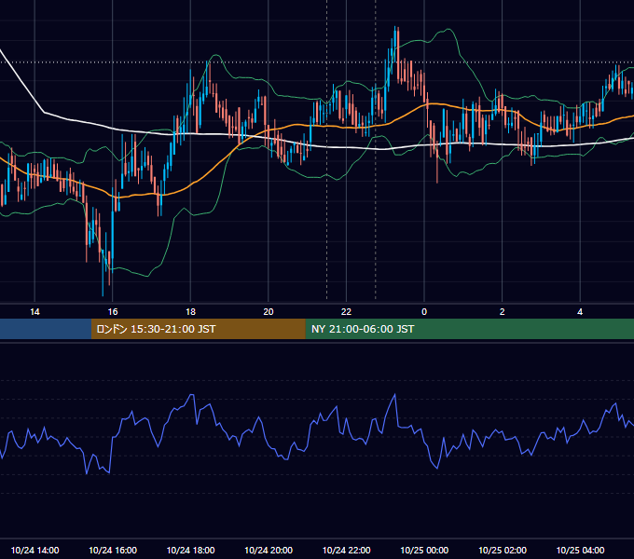The width and height of the screenshot is (634, 559).
Task: Click the NY 21:00-06:00 JST session bar
Action: point(469,329)
